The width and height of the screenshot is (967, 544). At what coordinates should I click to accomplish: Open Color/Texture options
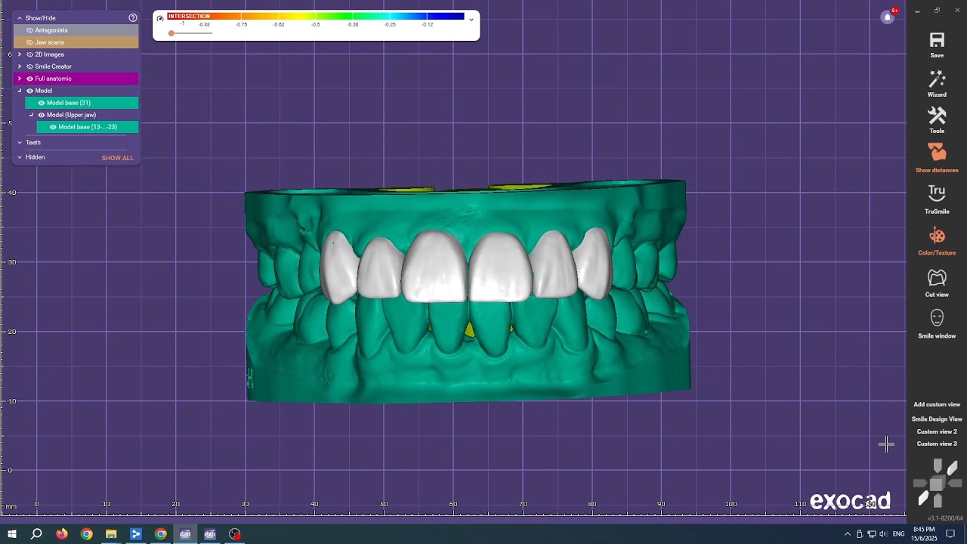click(937, 236)
